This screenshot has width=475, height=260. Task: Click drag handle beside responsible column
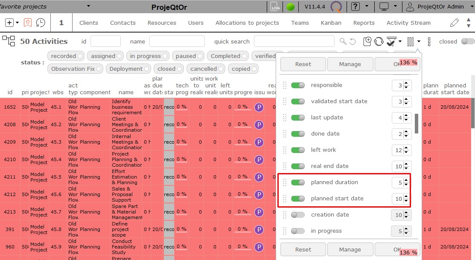pyautogui.click(x=285, y=85)
